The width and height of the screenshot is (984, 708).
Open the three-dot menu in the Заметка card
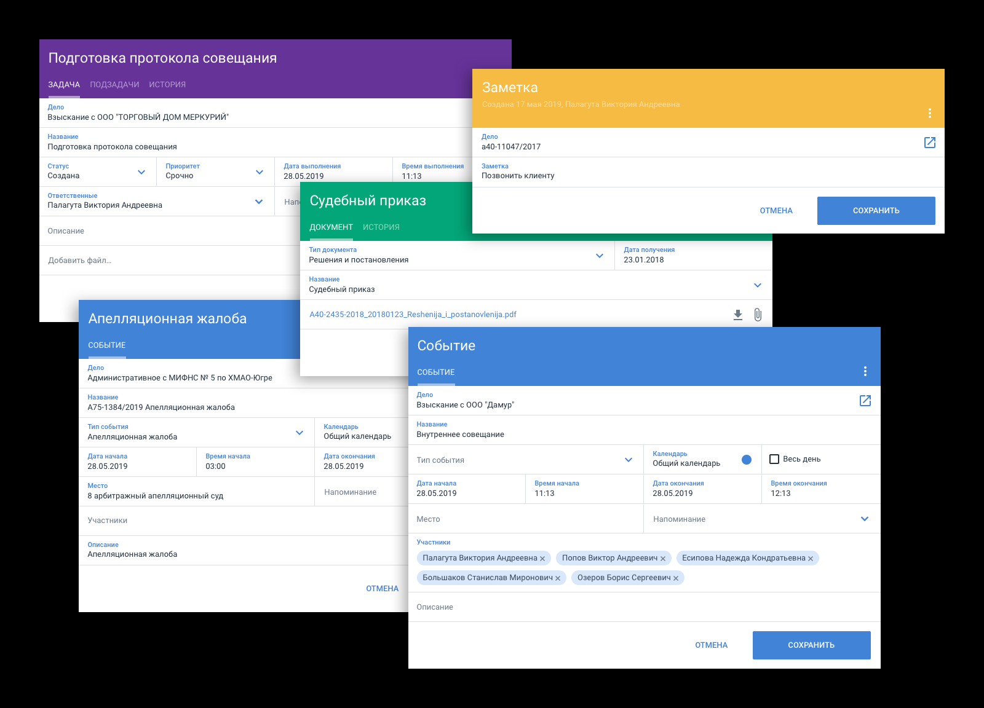coord(930,113)
